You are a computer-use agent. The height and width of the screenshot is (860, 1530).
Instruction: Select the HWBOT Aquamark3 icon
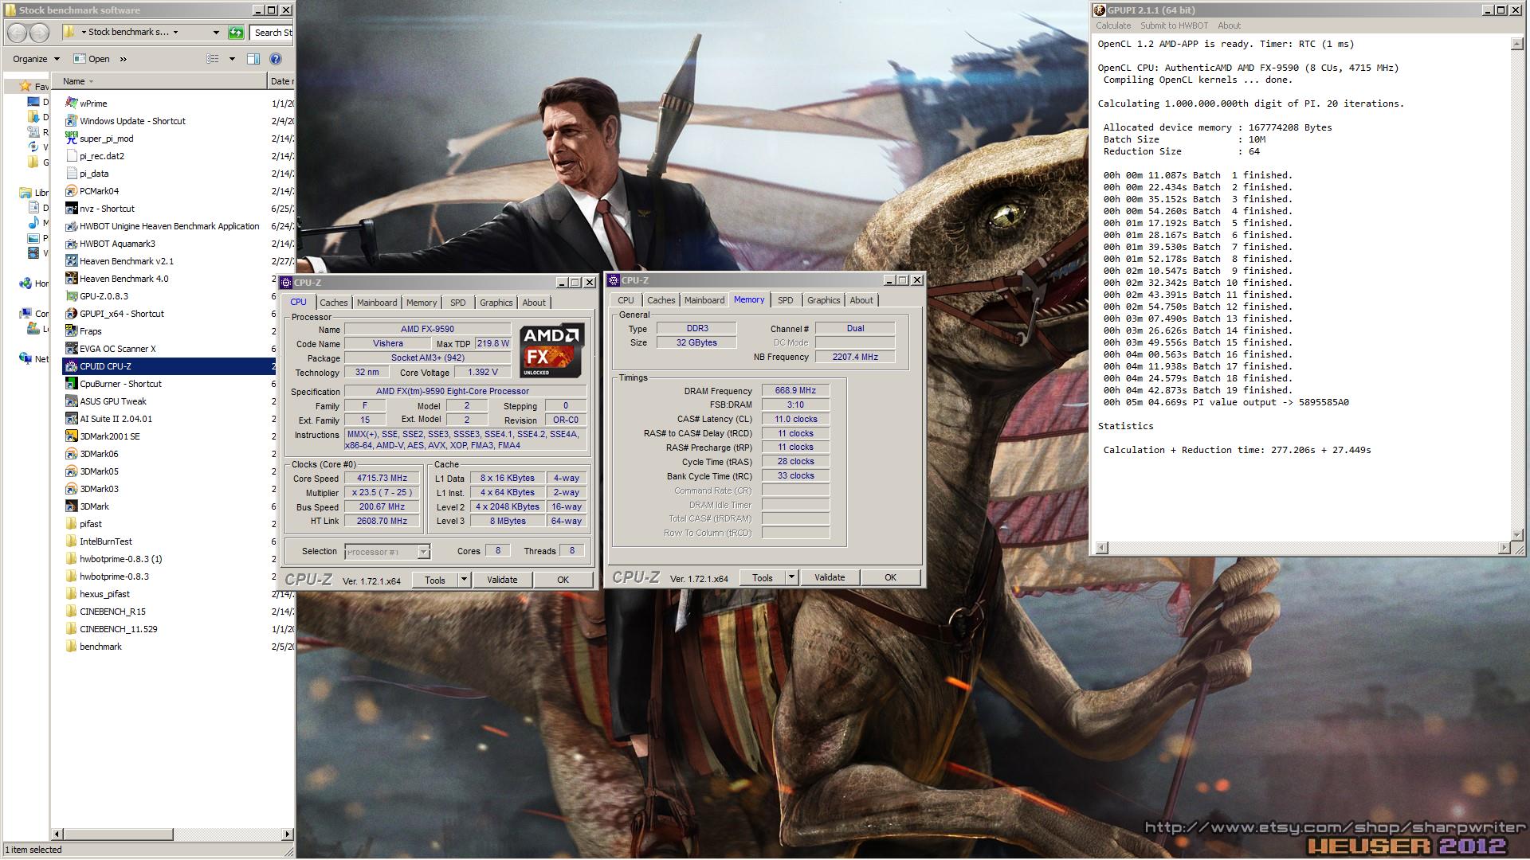pos(72,244)
